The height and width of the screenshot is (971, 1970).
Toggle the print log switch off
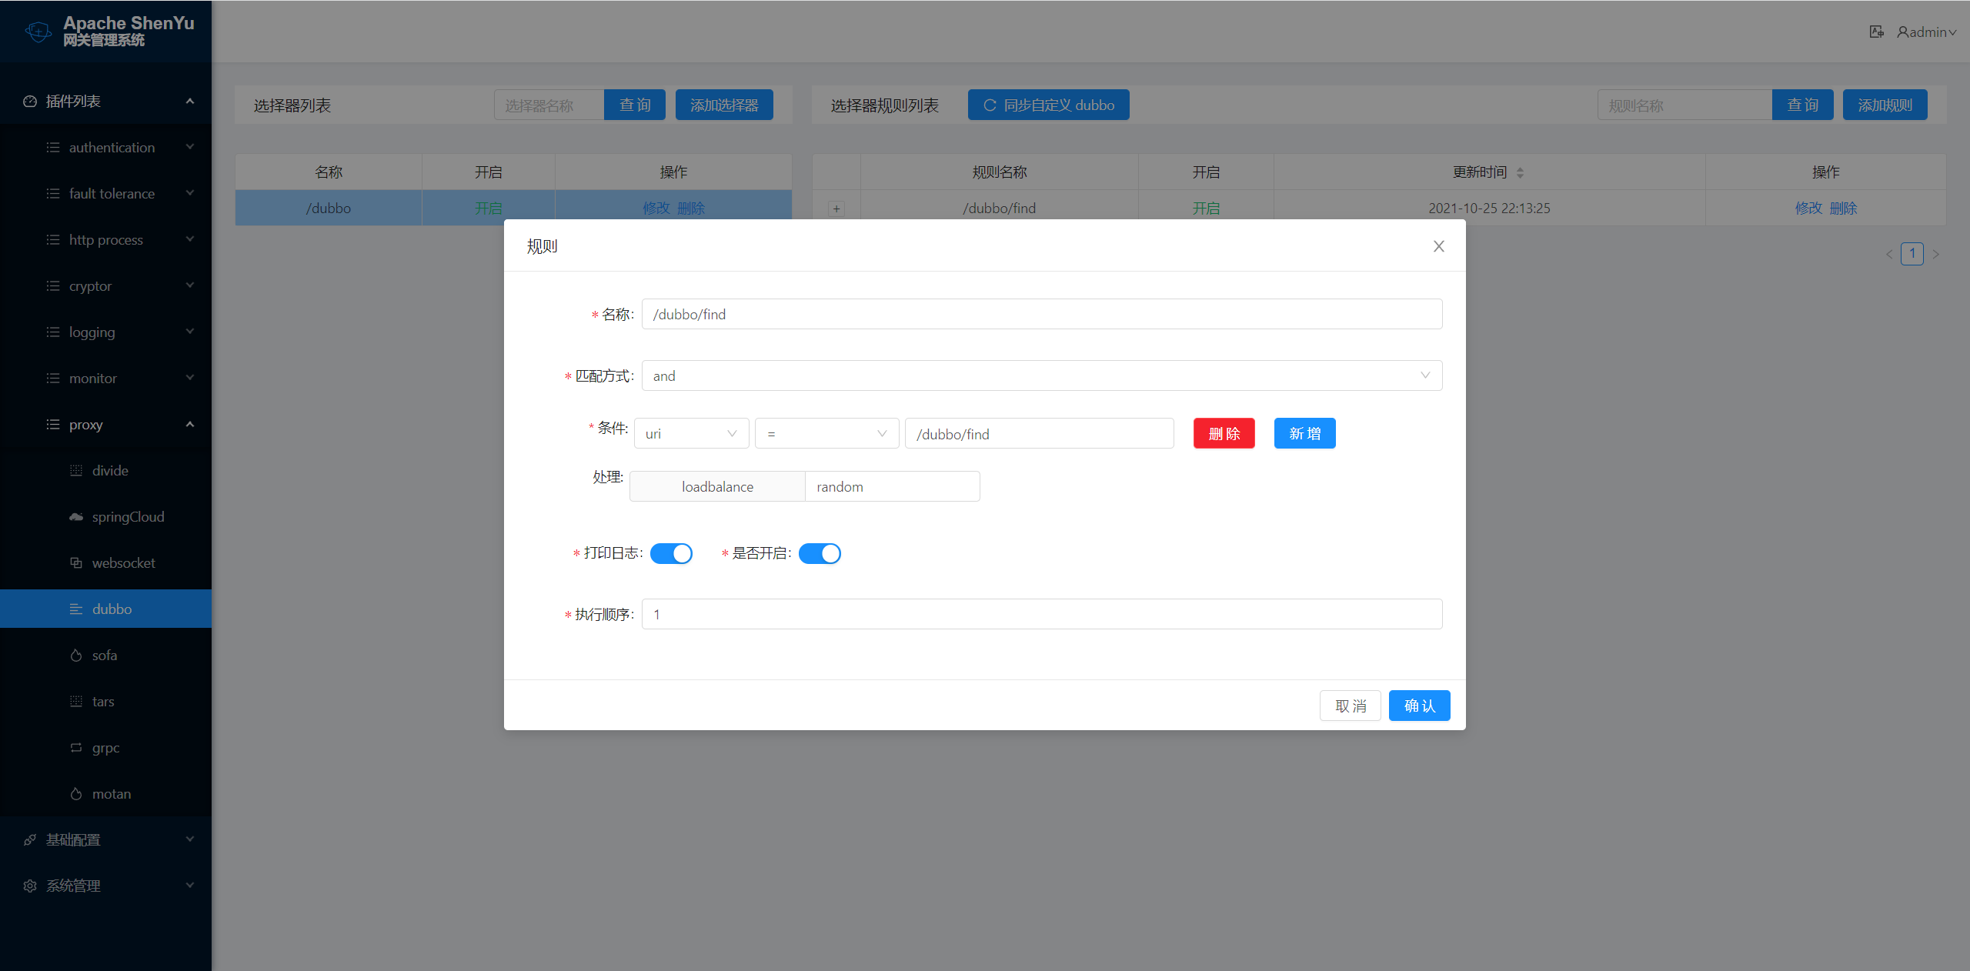[x=671, y=553]
